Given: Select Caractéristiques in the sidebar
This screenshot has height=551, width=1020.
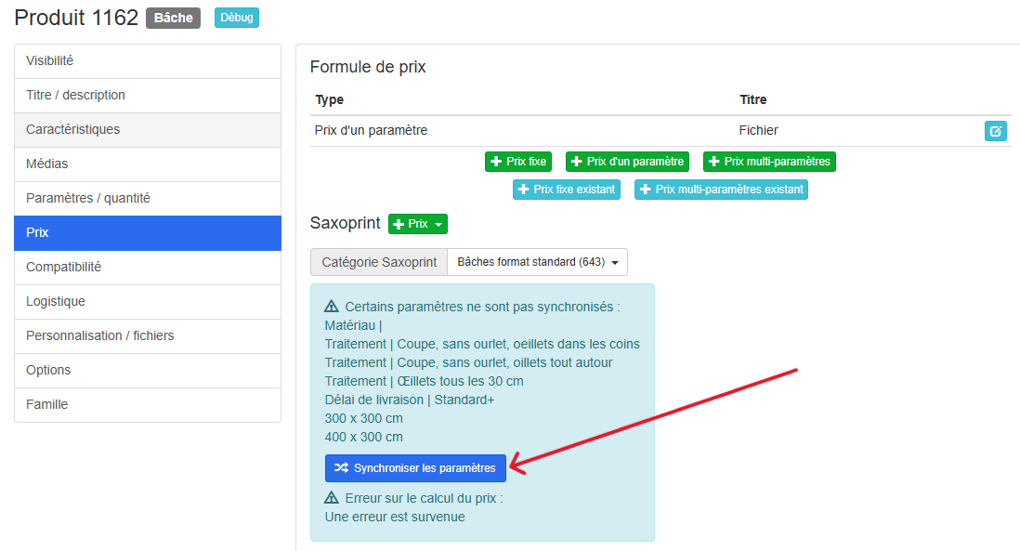Looking at the screenshot, I should [x=148, y=130].
